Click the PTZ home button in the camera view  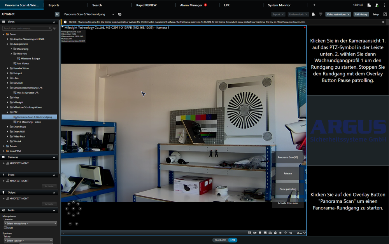[74, 209]
